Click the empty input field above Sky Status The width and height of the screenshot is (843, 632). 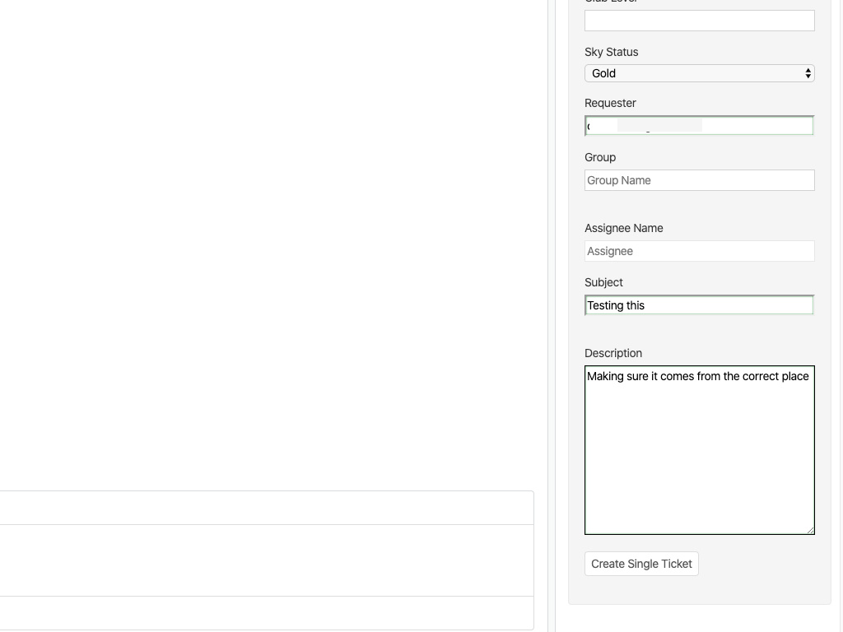tap(699, 21)
